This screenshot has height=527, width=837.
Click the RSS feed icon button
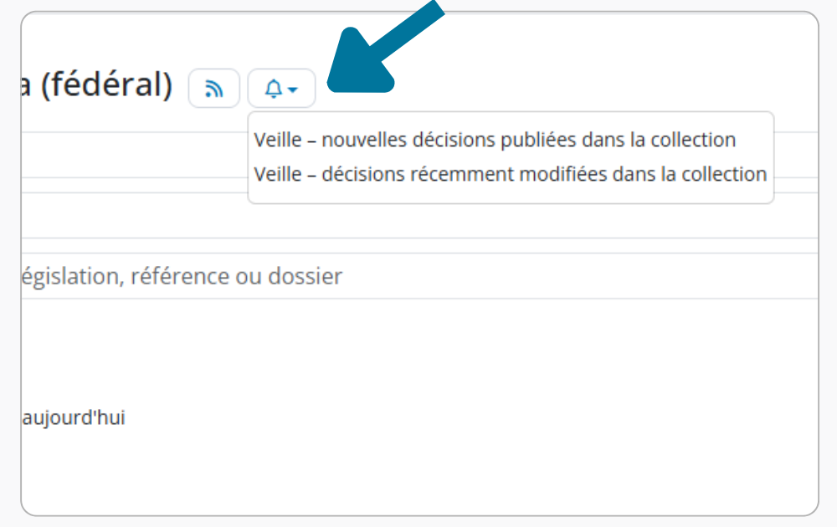[214, 89]
